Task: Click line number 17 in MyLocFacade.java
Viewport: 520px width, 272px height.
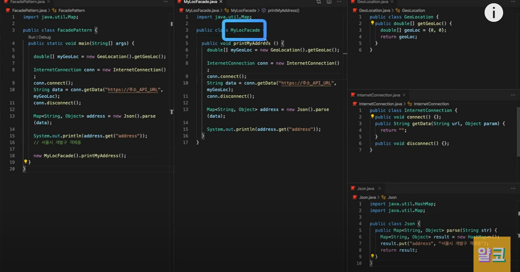Action: click(x=186, y=142)
